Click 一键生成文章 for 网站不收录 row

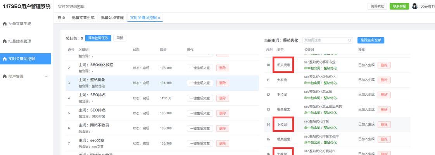(x=200, y=128)
